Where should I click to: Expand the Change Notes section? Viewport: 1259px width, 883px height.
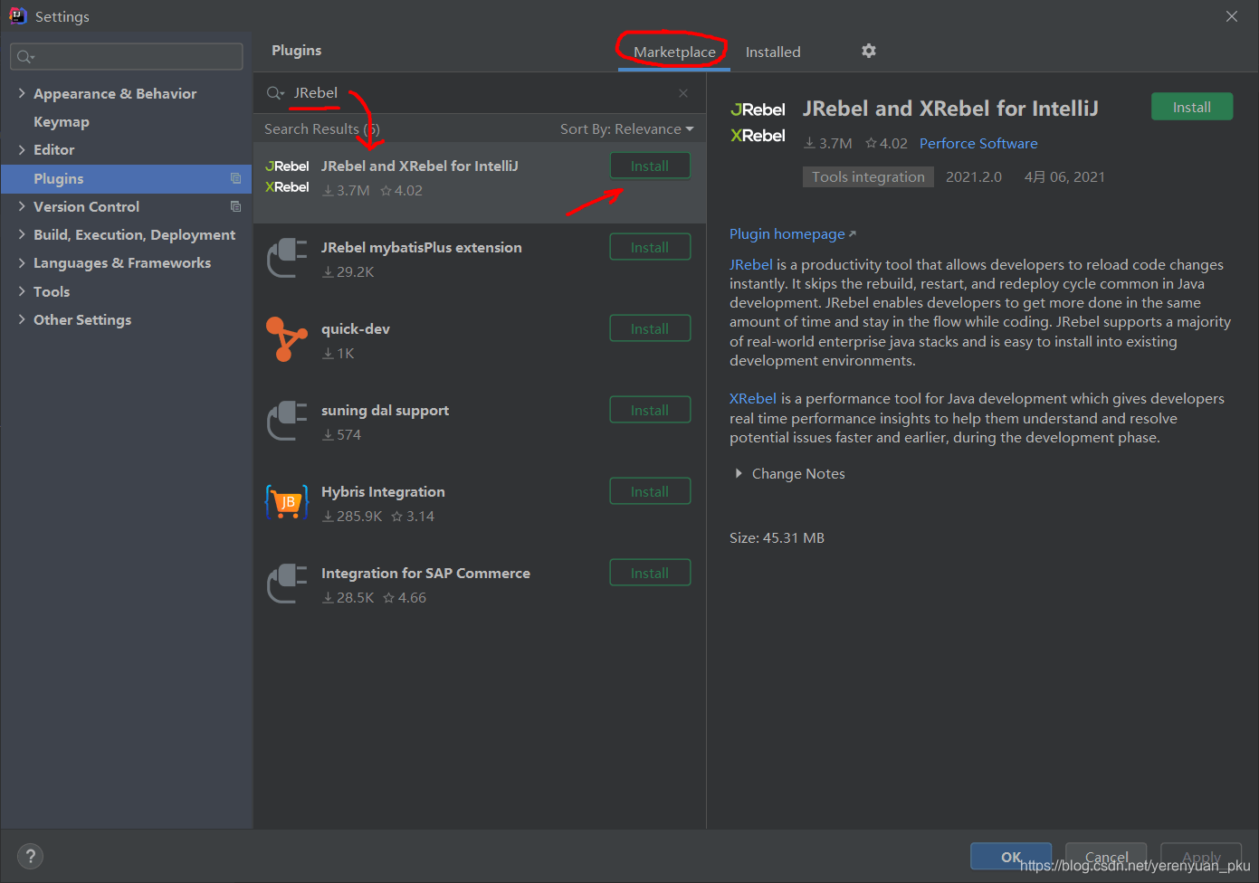(739, 473)
